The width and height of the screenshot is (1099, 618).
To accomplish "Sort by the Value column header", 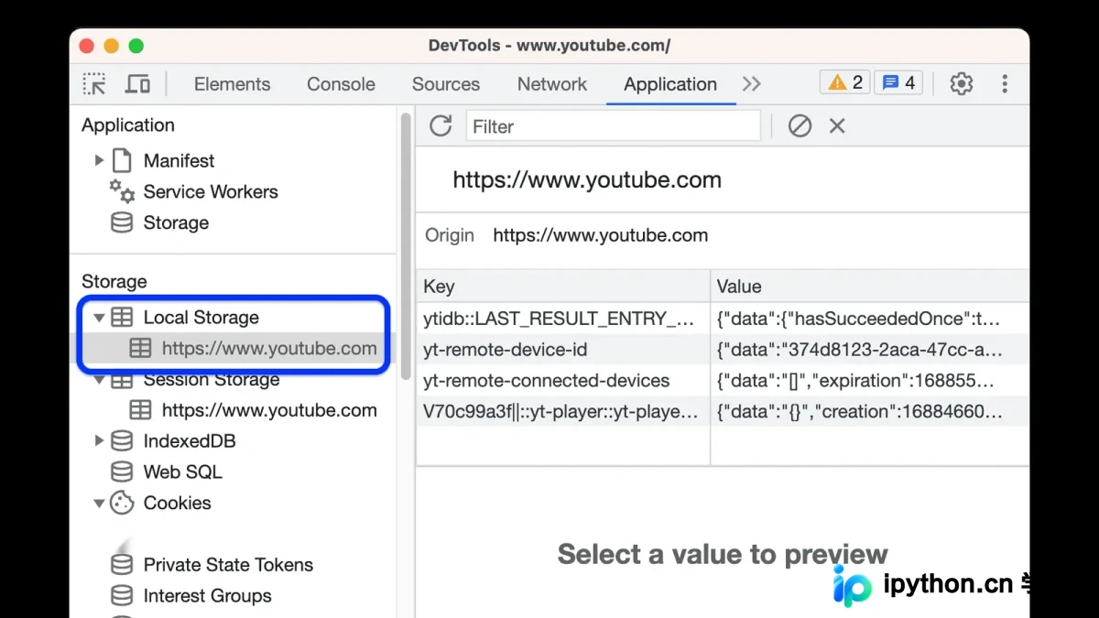I will (870, 287).
